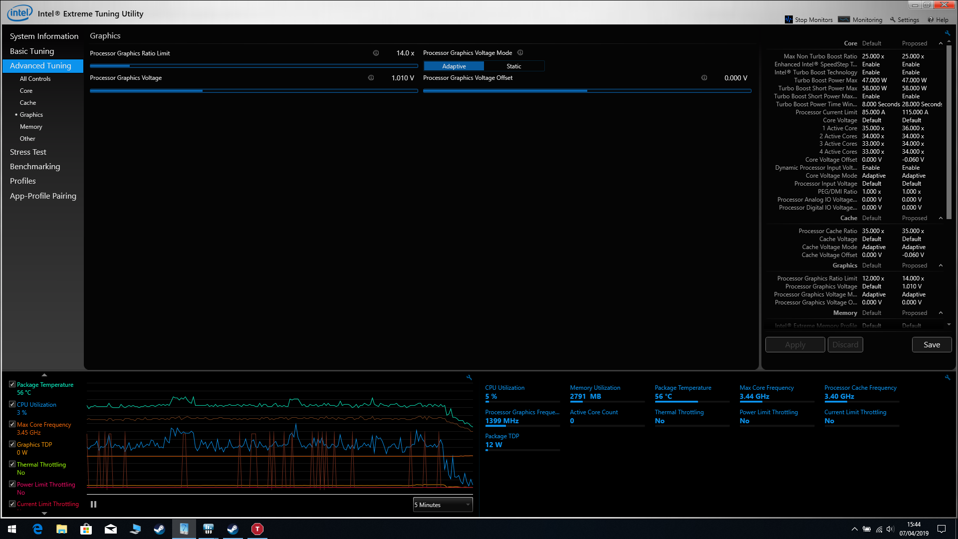The width and height of the screenshot is (958, 539).
Task: Click the Stop Monitors icon
Action: point(788,19)
